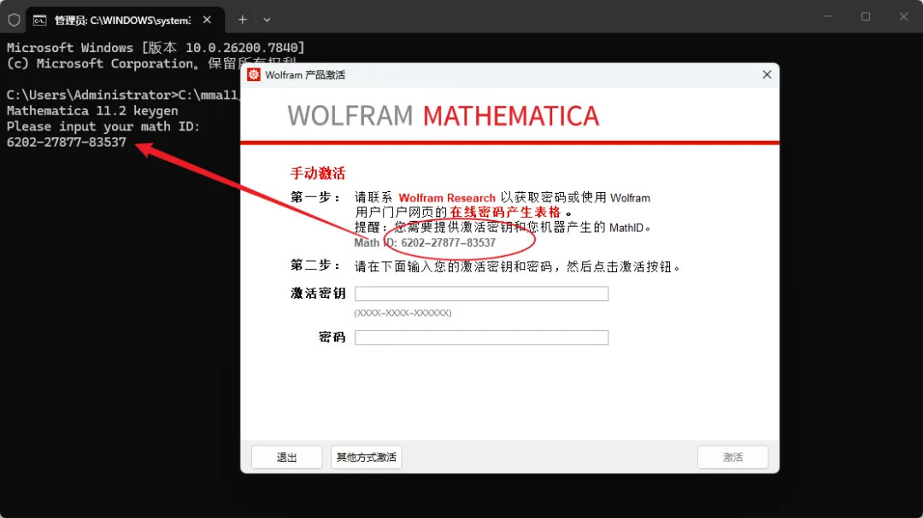Open the terminal profile dropdown arrow

(267, 20)
